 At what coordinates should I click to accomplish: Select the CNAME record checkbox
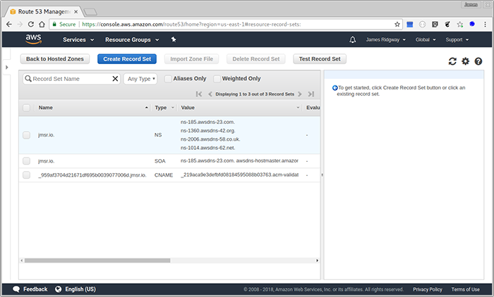click(x=27, y=175)
